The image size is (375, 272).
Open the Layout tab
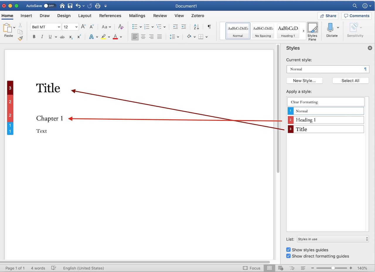[x=85, y=16]
